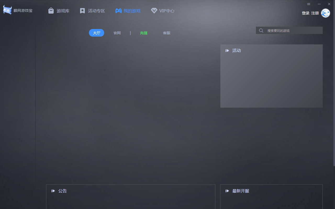
Task: Switch to the 客服 tab
Action: tap(167, 33)
